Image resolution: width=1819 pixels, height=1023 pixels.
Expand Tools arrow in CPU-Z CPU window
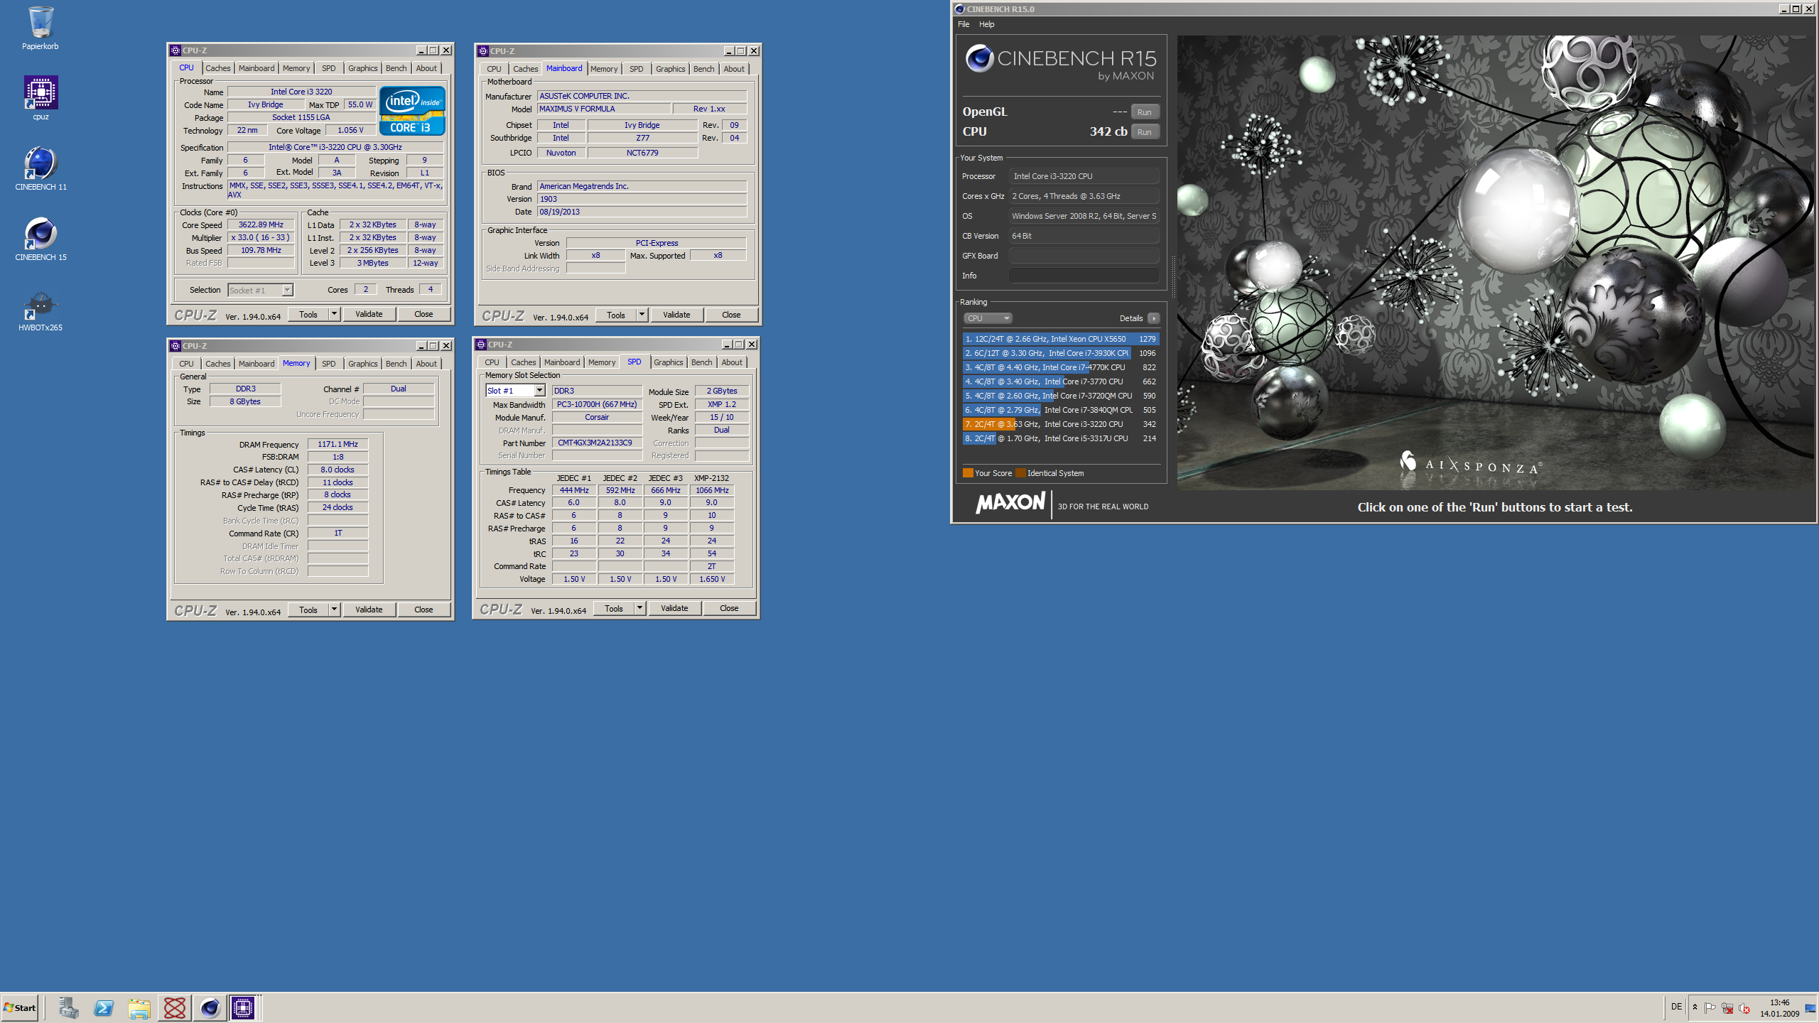(334, 314)
